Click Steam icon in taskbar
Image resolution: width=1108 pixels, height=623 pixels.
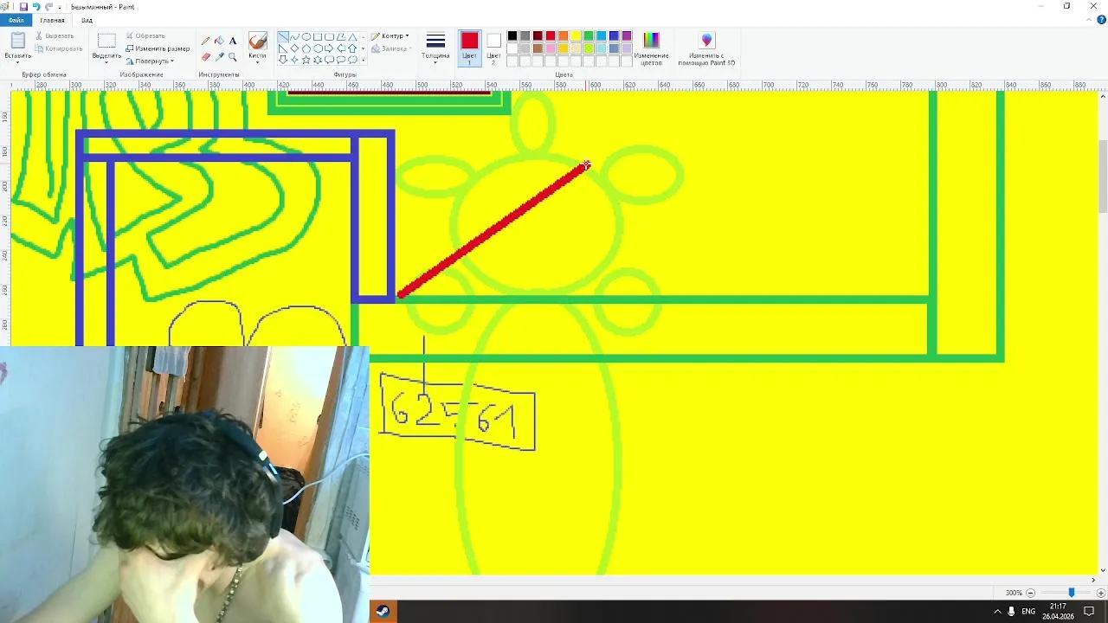click(382, 611)
